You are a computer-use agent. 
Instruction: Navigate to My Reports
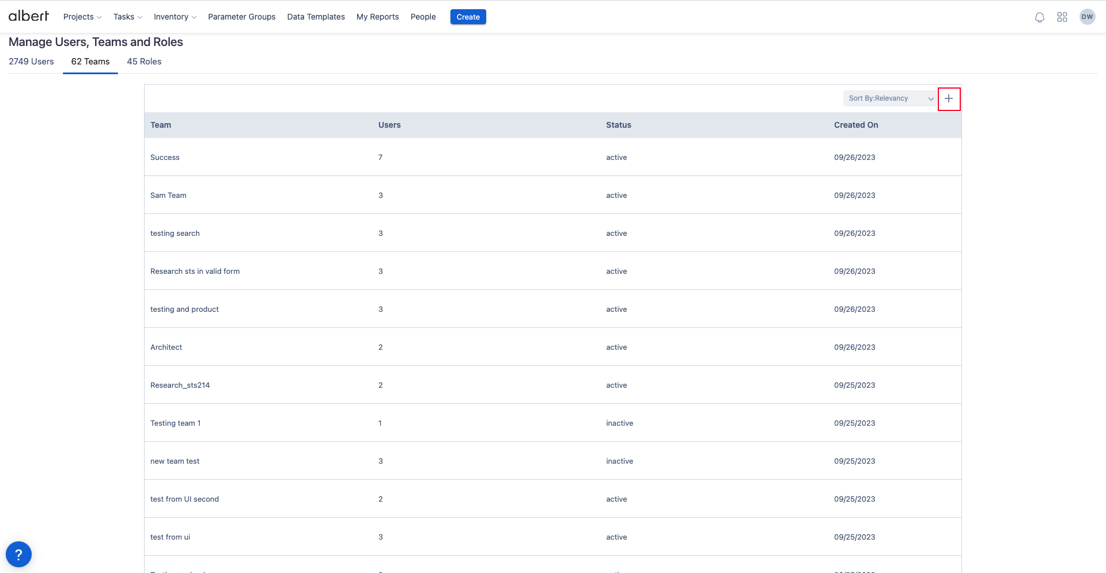tap(377, 17)
